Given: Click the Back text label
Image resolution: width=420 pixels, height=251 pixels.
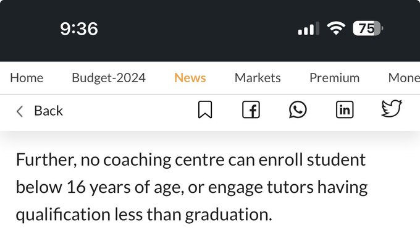Looking at the screenshot, I should (x=48, y=111).
